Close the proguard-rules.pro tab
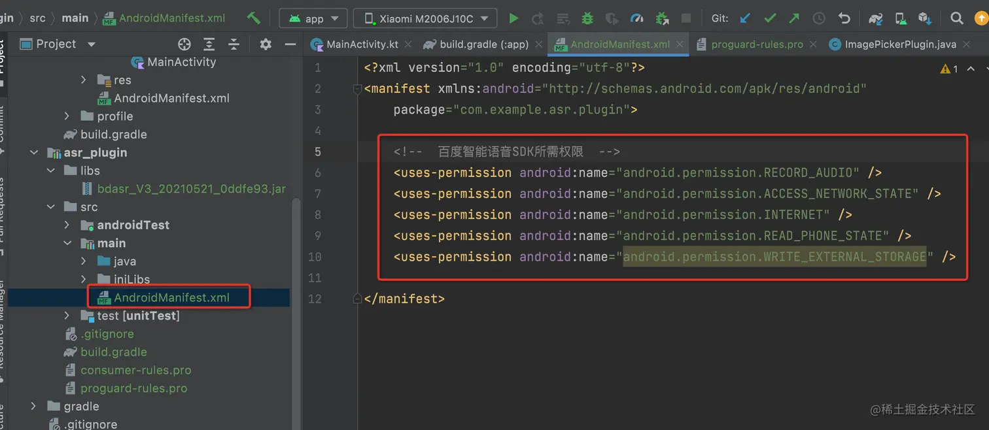The image size is (989, 430). [813, 44]
